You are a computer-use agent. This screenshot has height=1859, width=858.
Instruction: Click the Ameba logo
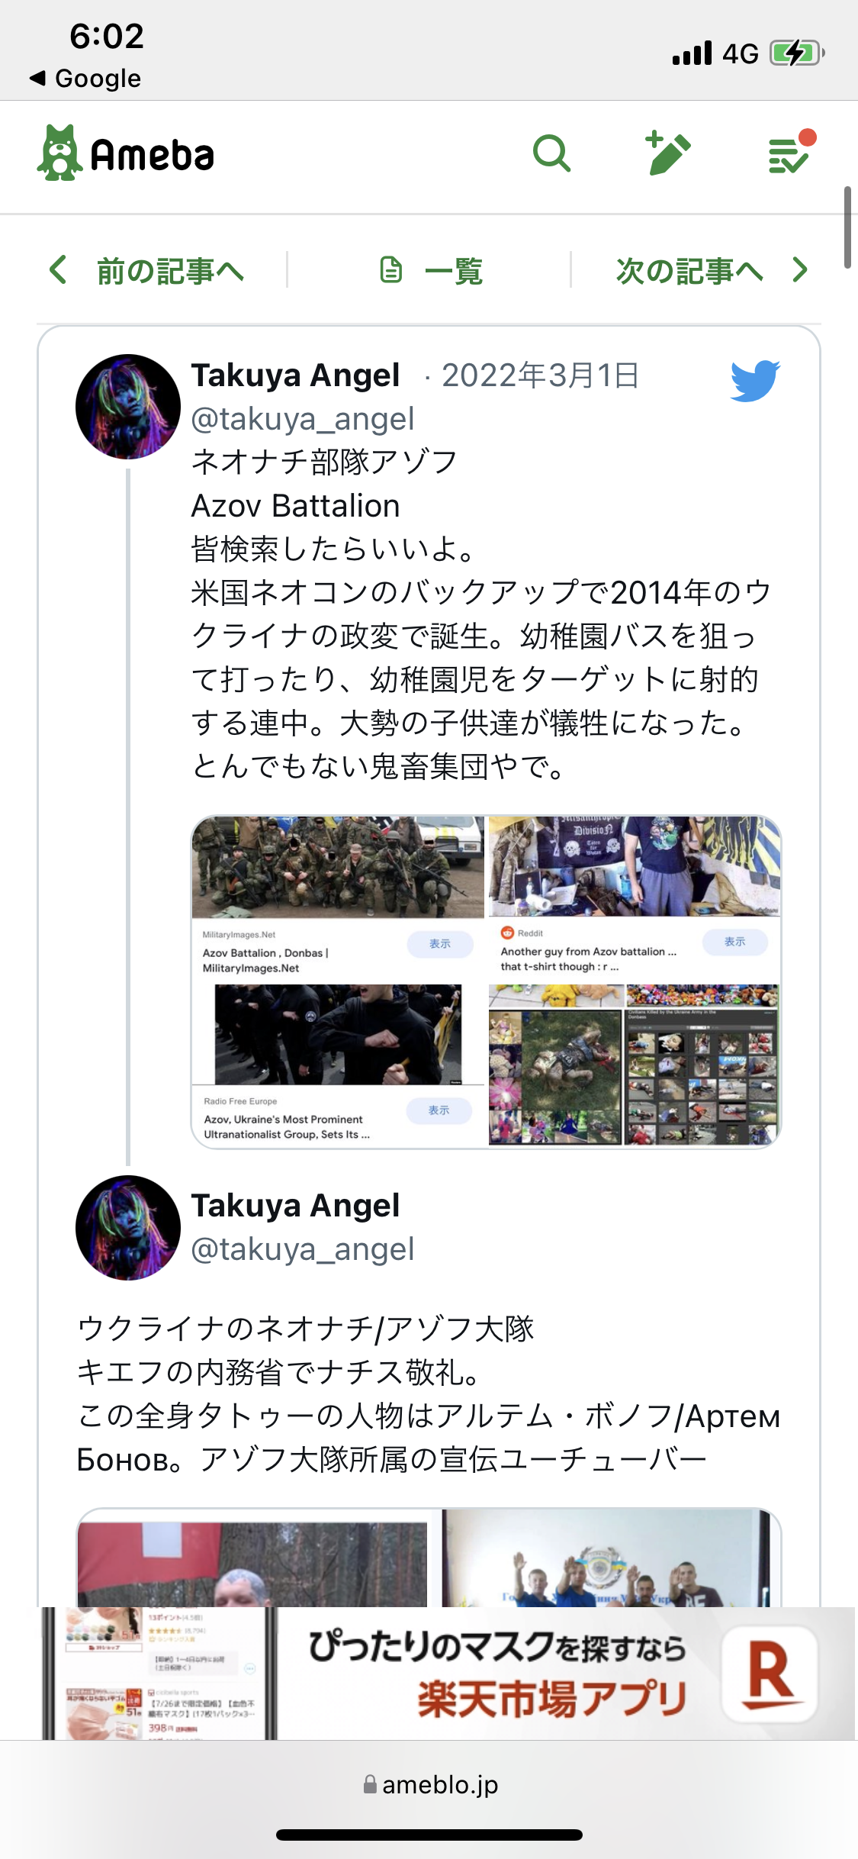(x=126, y=153)
